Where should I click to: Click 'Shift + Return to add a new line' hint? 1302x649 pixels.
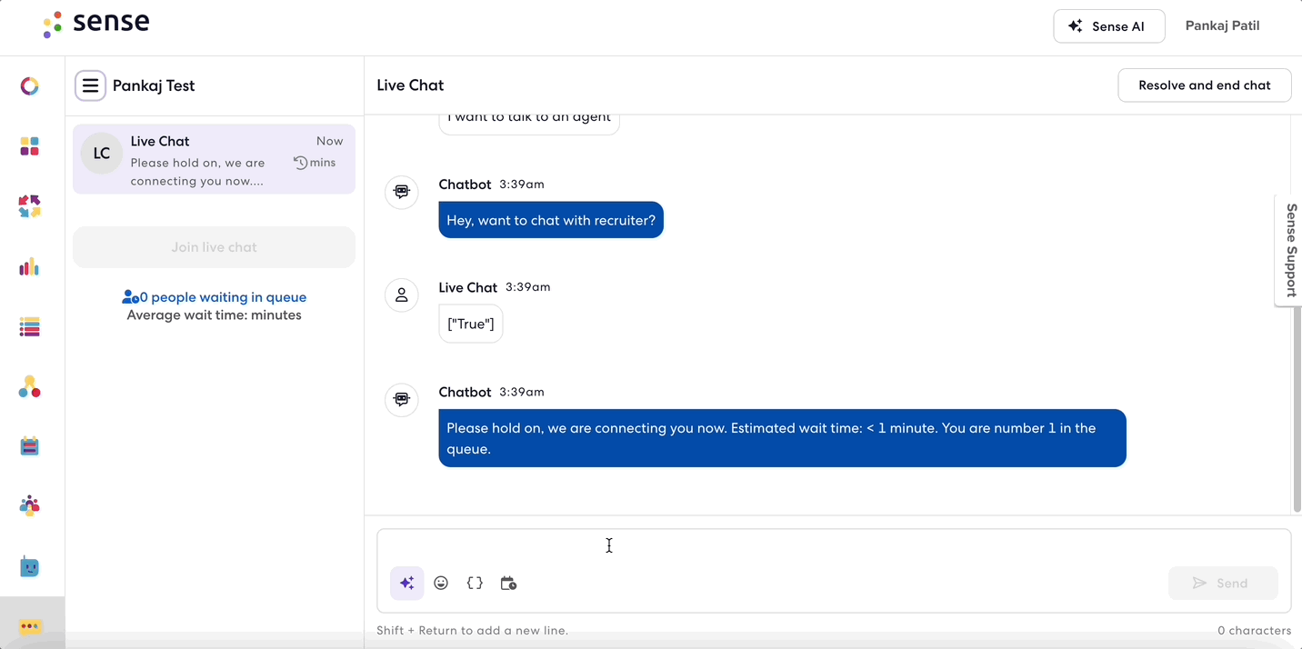pos(472,630)
